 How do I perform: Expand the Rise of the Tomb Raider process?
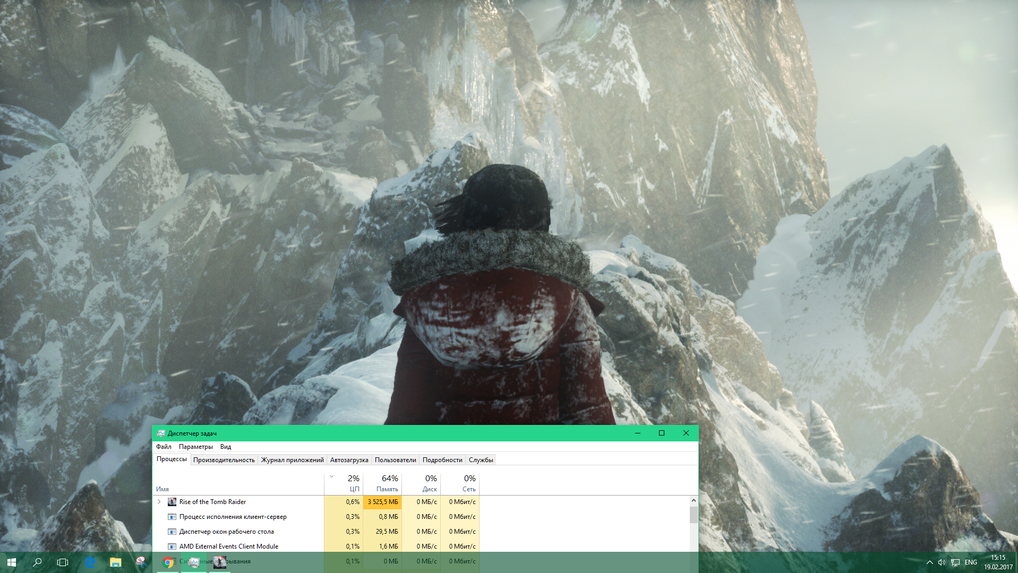tap(159, 502)
